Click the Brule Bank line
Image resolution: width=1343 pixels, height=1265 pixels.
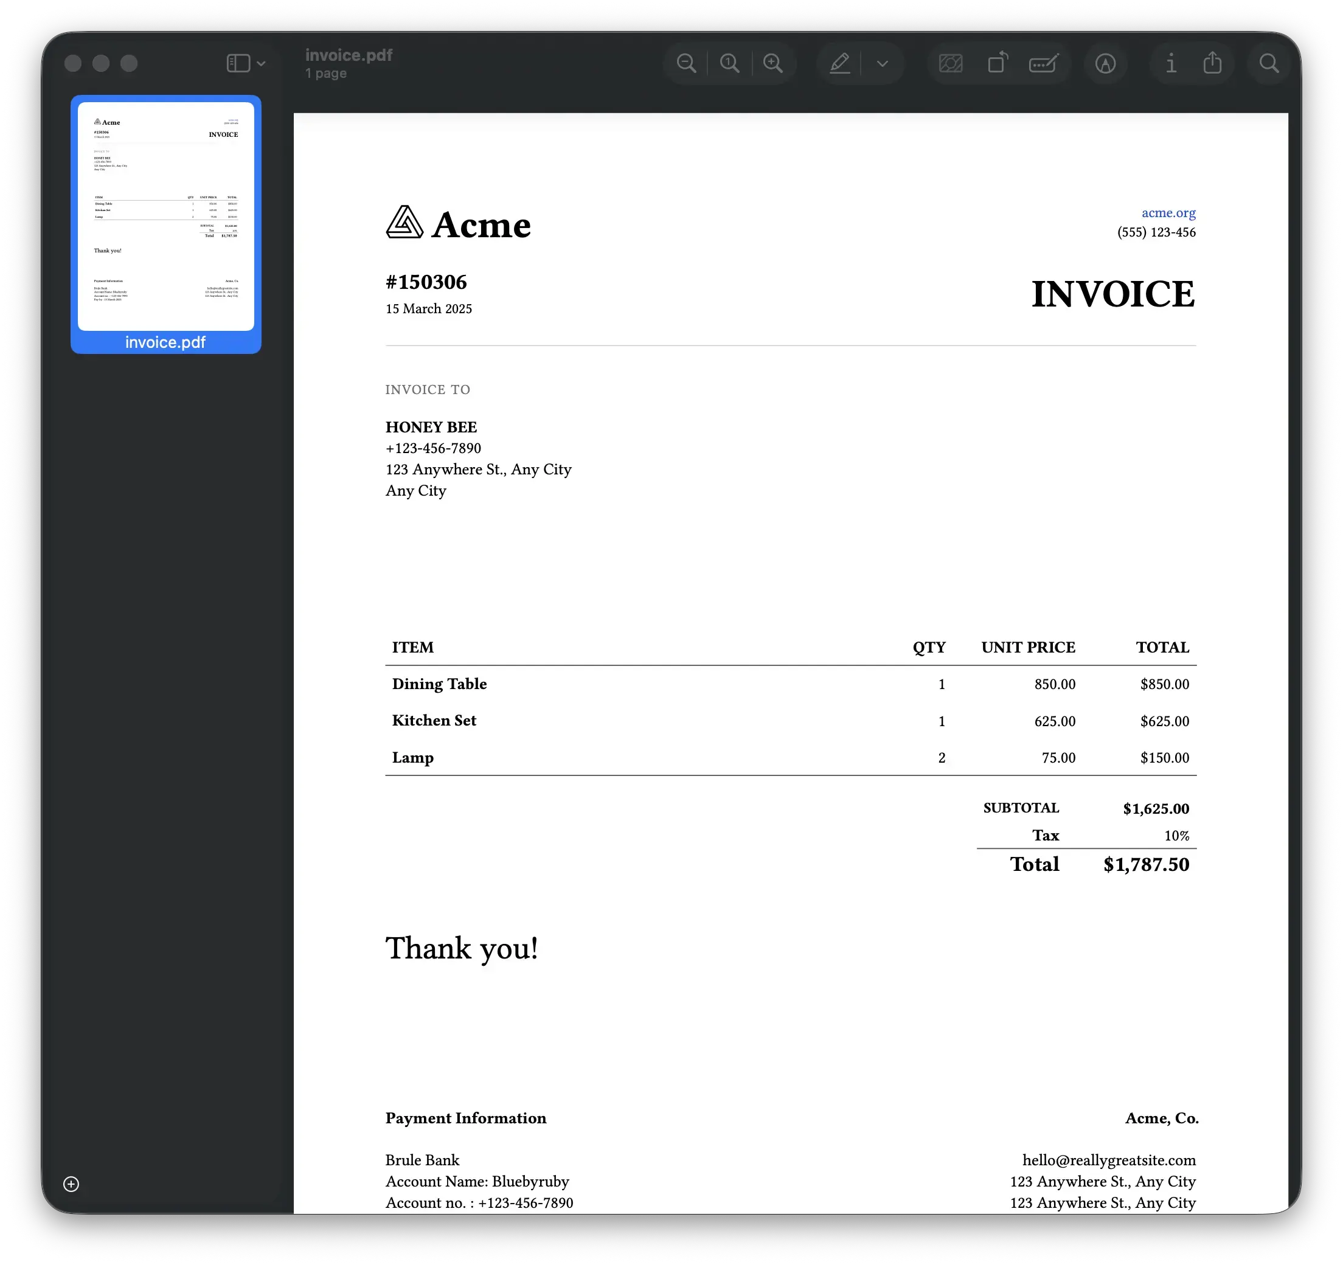[x=422, y=1160]
